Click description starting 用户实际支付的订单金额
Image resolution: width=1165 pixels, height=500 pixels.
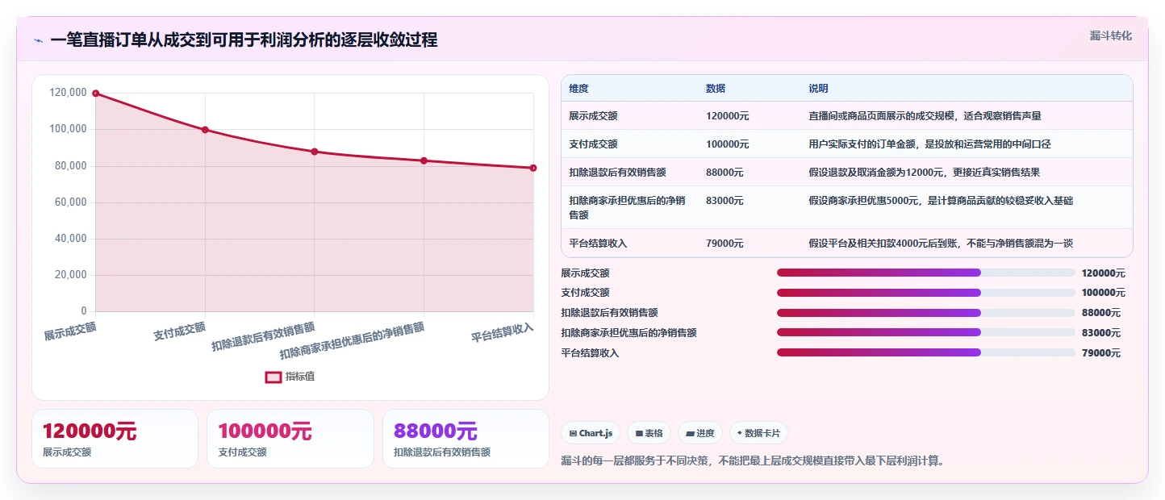coord(929,144)
